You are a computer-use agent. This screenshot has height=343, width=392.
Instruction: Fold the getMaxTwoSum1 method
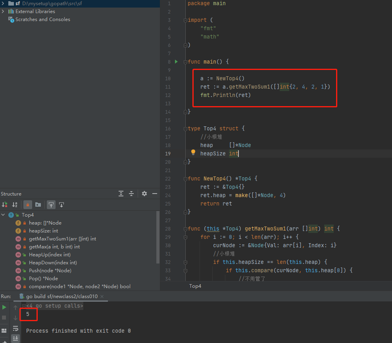tap(186, 229)
